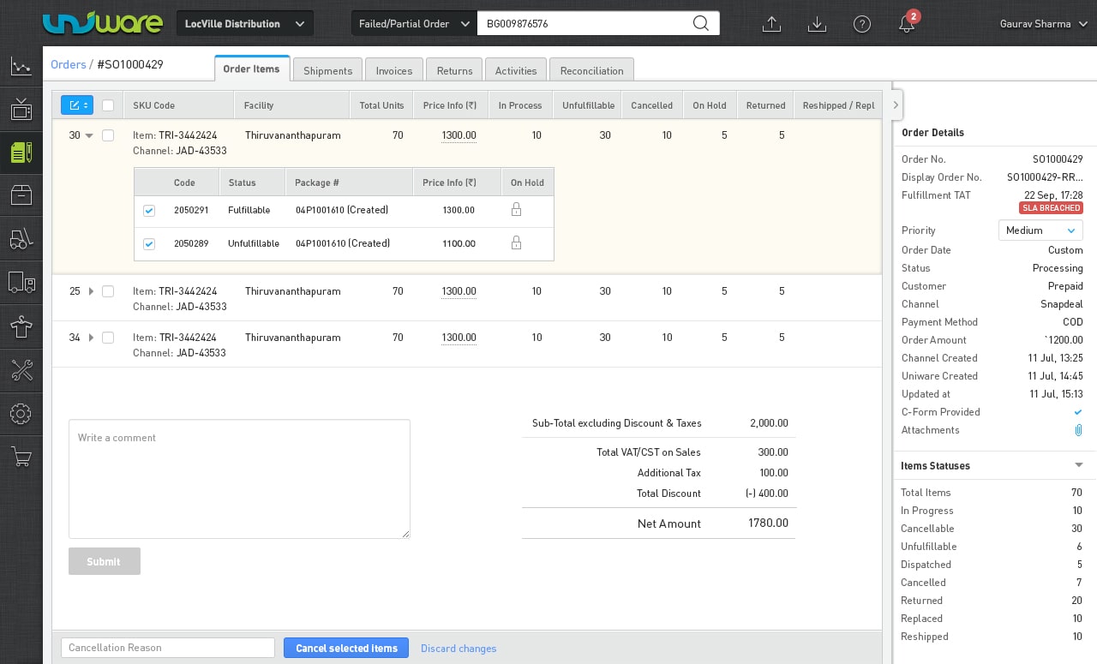Click the search magnifier icon

tap(701, 23)
